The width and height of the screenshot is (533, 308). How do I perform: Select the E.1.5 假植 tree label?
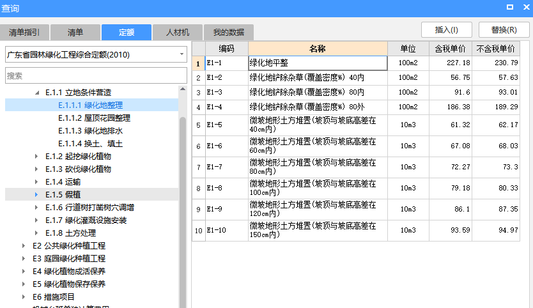coord(63,194)
